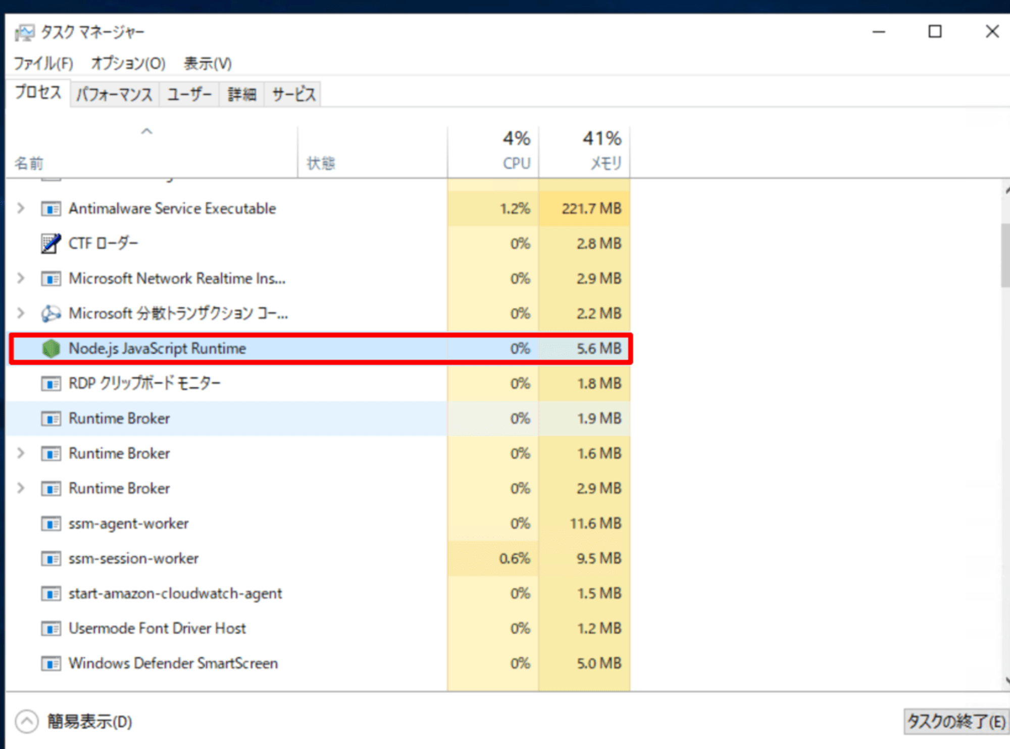Click the green Node.js hexagon icon
The height and width of the screenshot is (749, 1010).
coord(51,349)
